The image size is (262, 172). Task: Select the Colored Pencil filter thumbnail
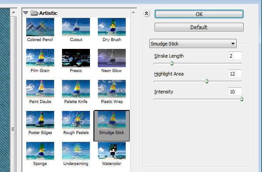40,27
